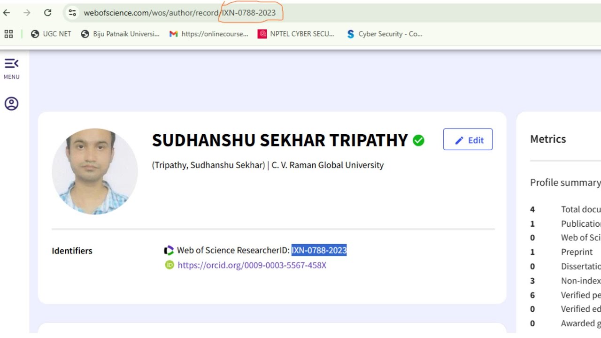Open the Cyber Security Coursera bookmark

(x=385, y=34)
